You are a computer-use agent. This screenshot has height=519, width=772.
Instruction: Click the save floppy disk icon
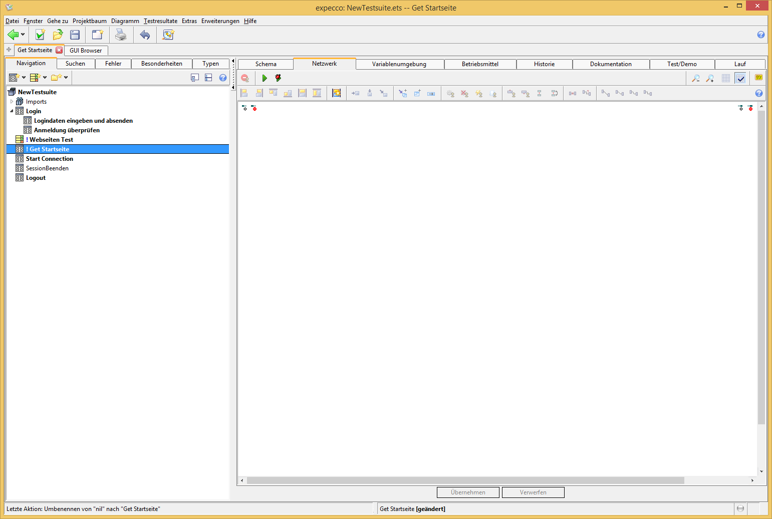tap(75, 35)
